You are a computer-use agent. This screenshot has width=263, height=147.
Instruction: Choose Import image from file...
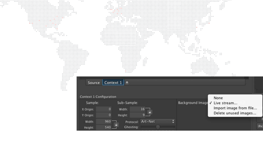pos(235,108)
